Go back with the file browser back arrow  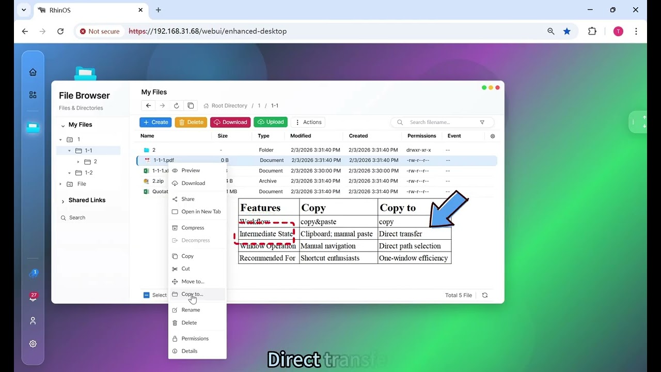[148, 105]
